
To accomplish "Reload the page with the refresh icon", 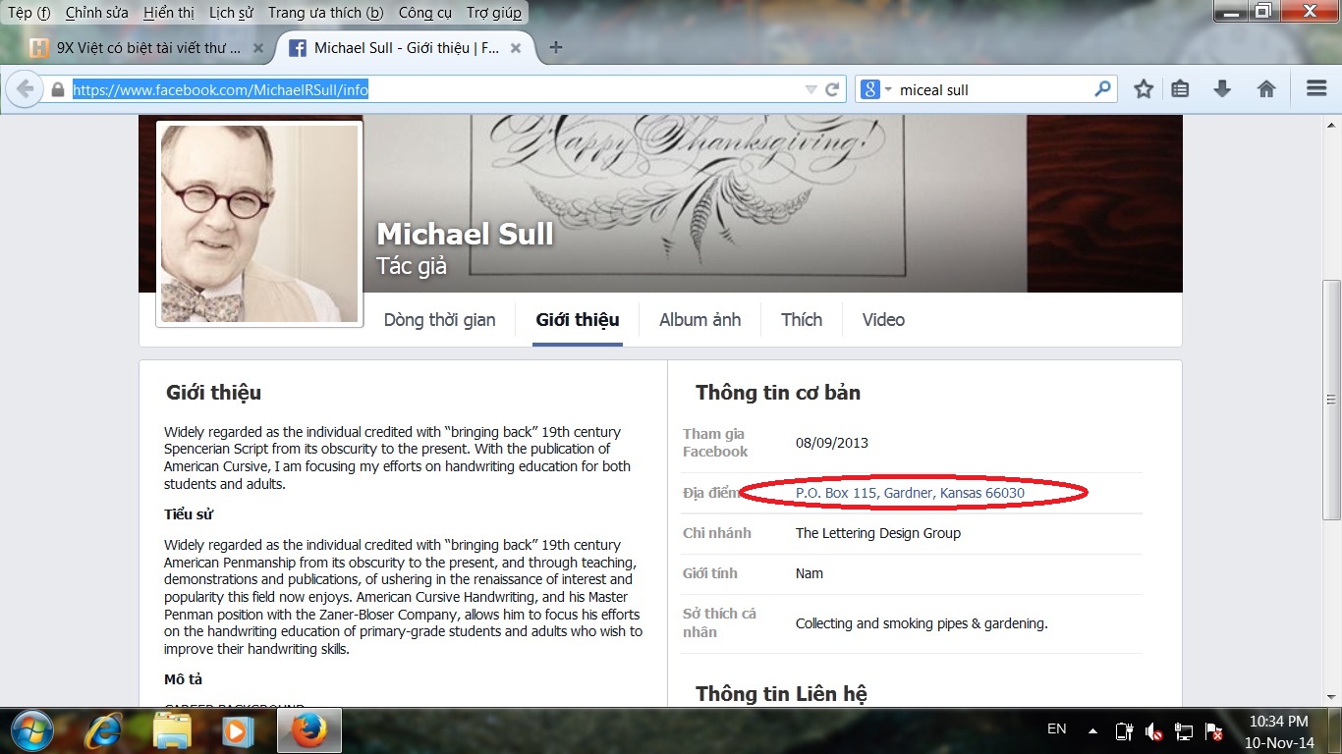I will coord(832,89).
